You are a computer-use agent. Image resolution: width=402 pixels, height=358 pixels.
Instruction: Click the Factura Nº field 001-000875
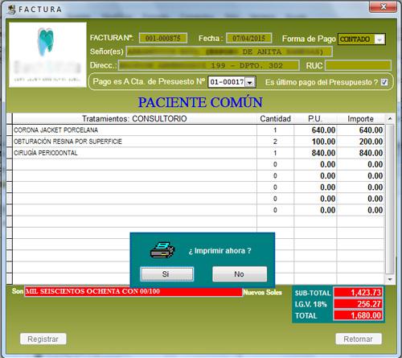163,38
